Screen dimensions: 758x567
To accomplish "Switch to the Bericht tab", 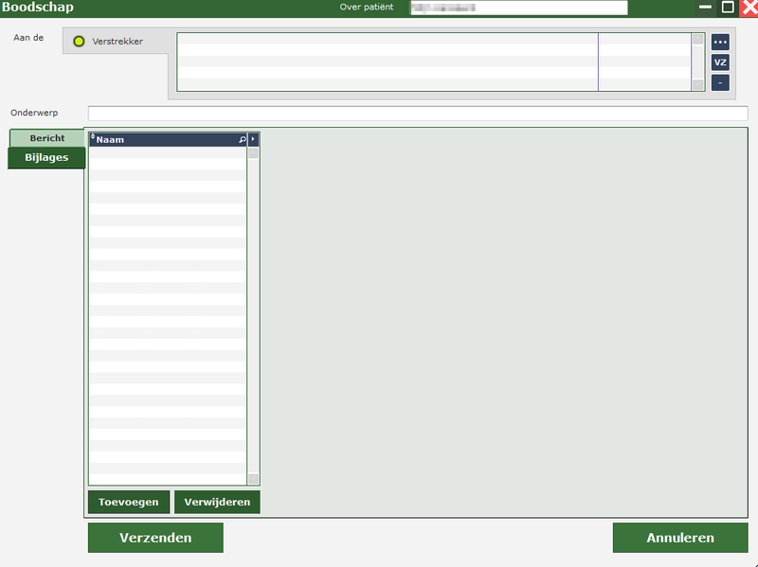I will (46, 138).
